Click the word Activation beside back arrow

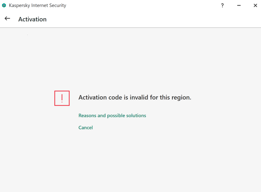coord(32,19)
